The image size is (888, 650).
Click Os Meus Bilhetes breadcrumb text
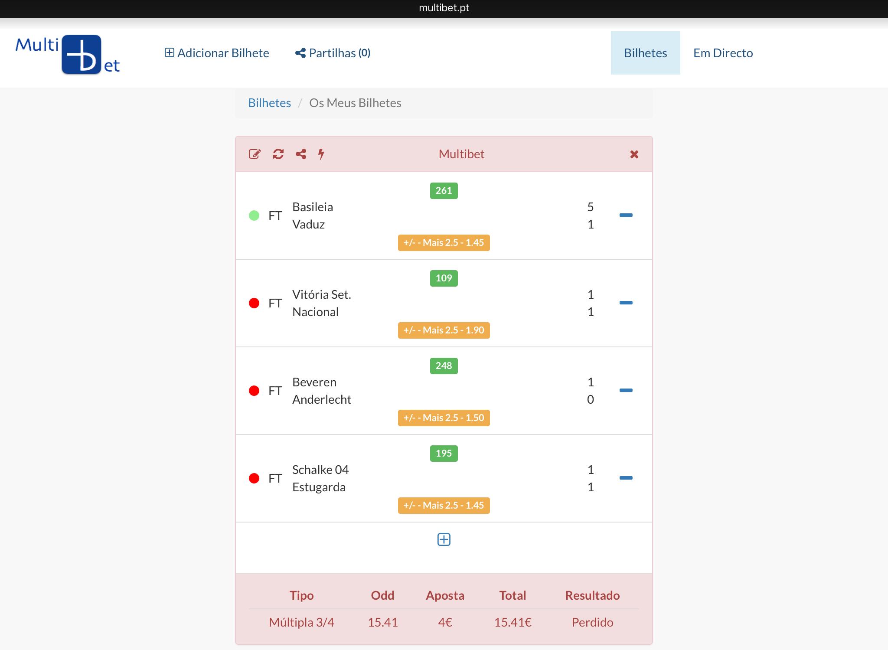[355, 103]
